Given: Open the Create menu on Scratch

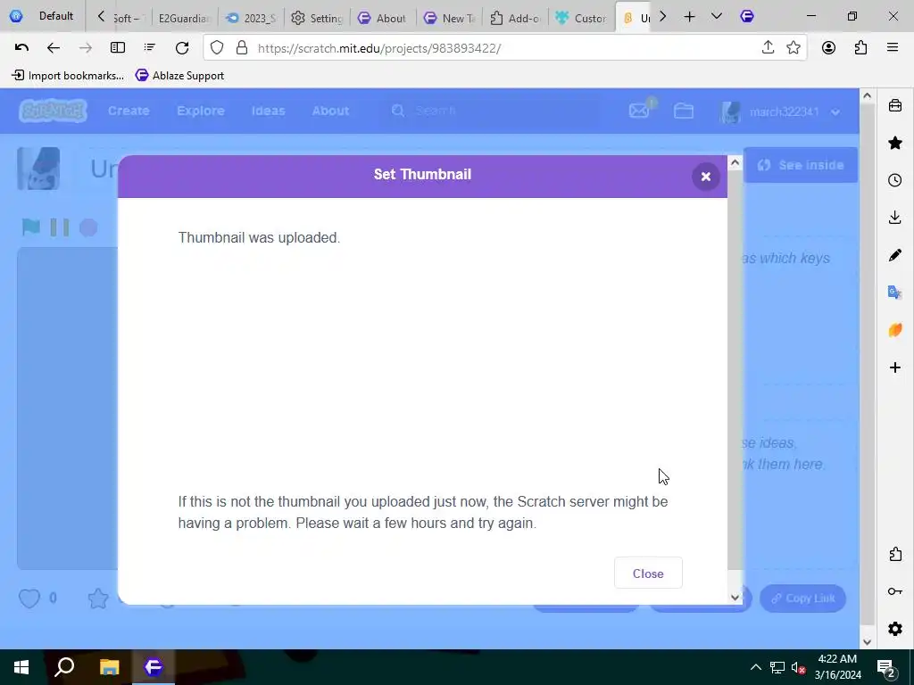Looking at the screenshot, I should pyautogui.click(x=129, y=111).
